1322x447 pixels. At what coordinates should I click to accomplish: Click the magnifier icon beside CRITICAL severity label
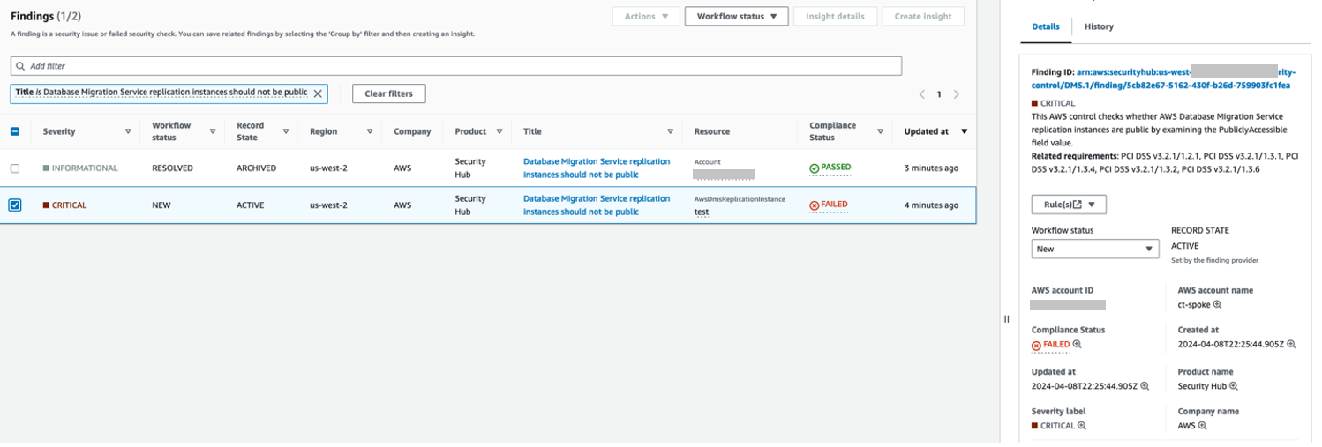[x=1082, y=426]
